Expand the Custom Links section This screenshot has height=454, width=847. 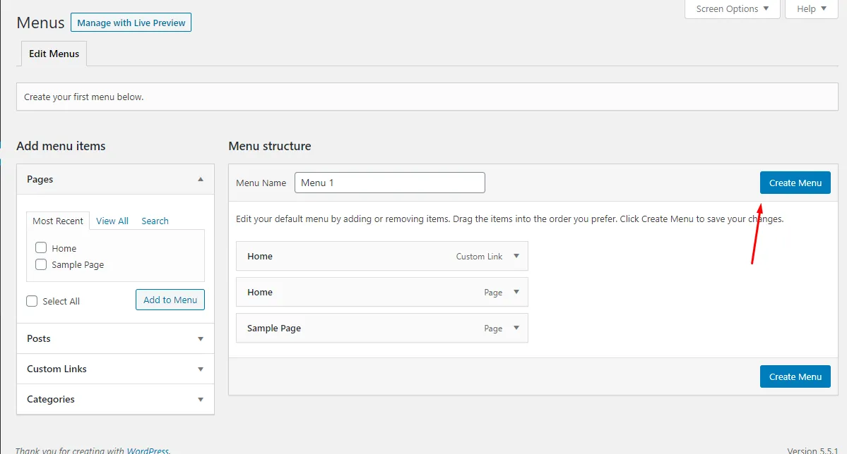[x=201, y=369]
